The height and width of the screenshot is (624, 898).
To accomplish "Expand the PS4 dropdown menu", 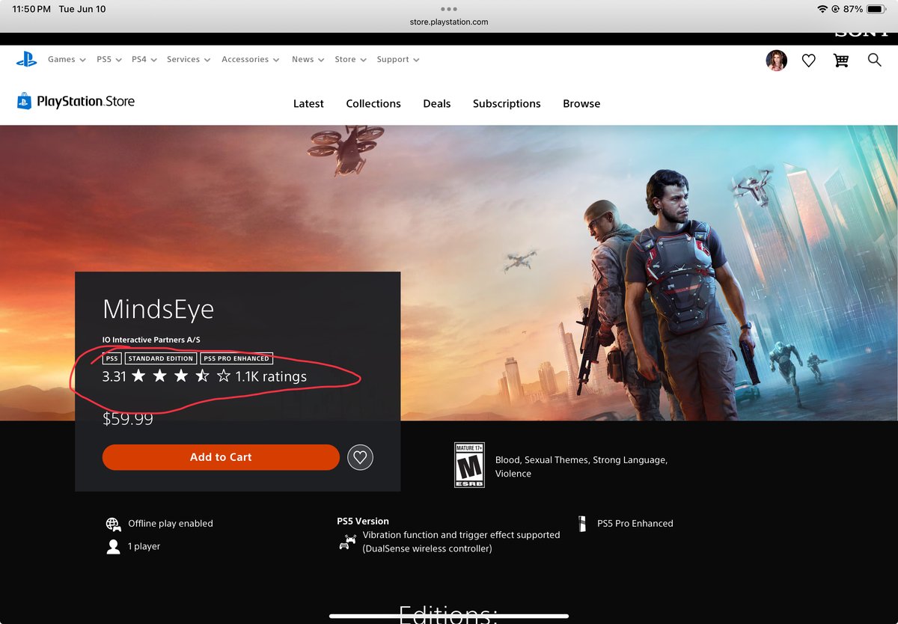I will pyautogui.click(x=144, y=60).
